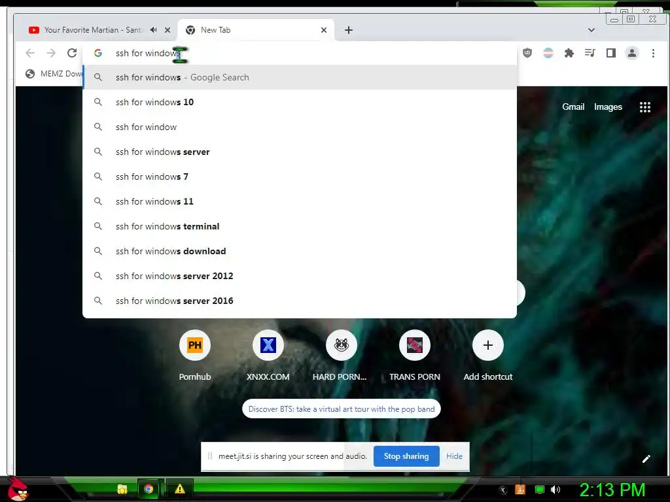Open the uBlock shield extension icon
Image resolution: width=670 pixels, height=502 pixels.
[x=527, y=53]
